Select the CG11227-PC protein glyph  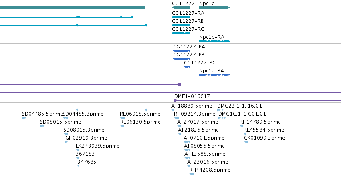pos(187,67)
